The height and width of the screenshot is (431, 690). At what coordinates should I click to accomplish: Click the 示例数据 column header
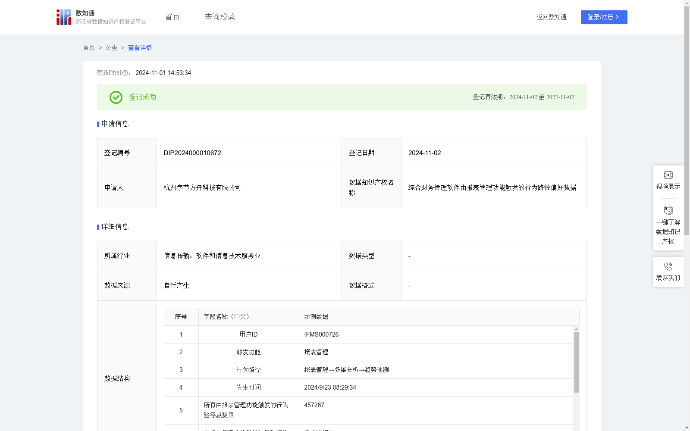[316, 316]
